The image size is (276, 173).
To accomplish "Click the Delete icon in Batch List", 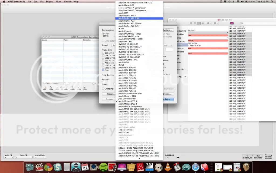I will point(57,87).
